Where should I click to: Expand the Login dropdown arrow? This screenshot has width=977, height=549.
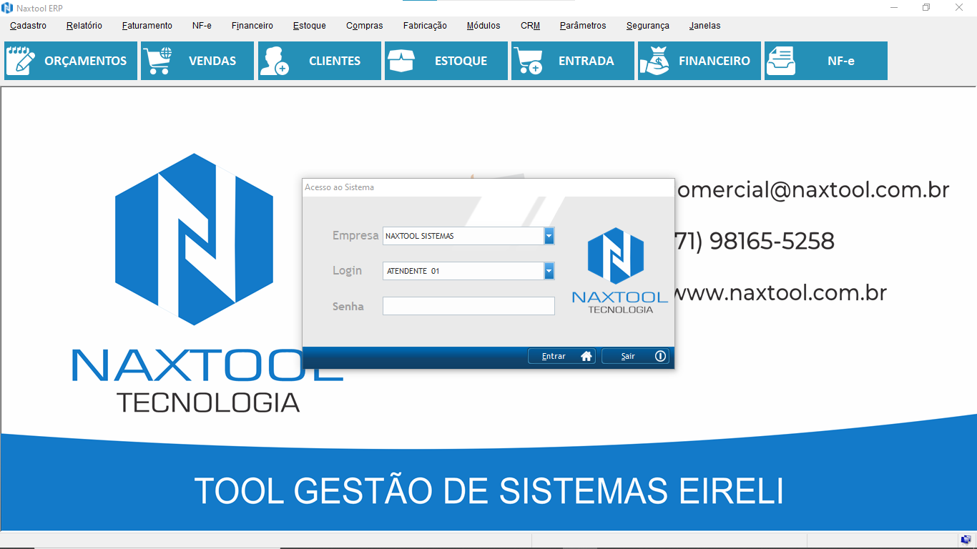(549, 271)
